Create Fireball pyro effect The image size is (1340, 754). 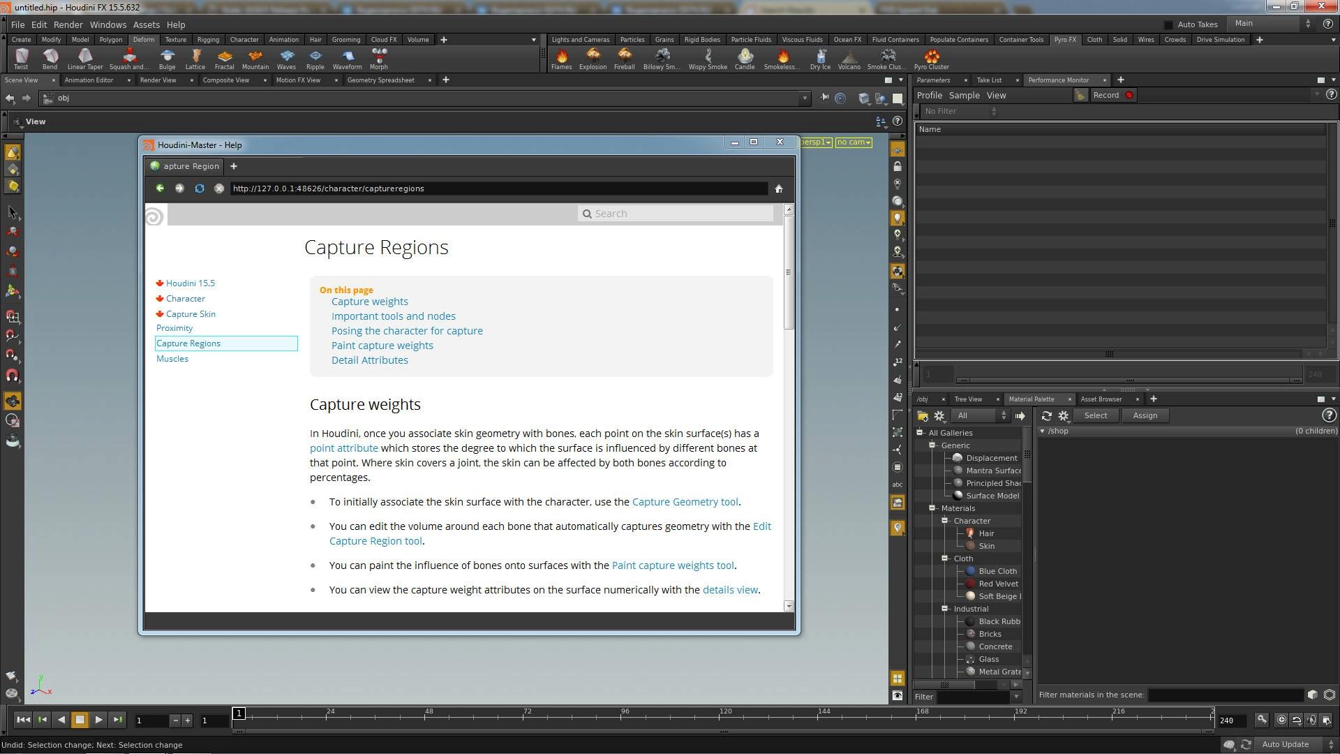point(624,59)
